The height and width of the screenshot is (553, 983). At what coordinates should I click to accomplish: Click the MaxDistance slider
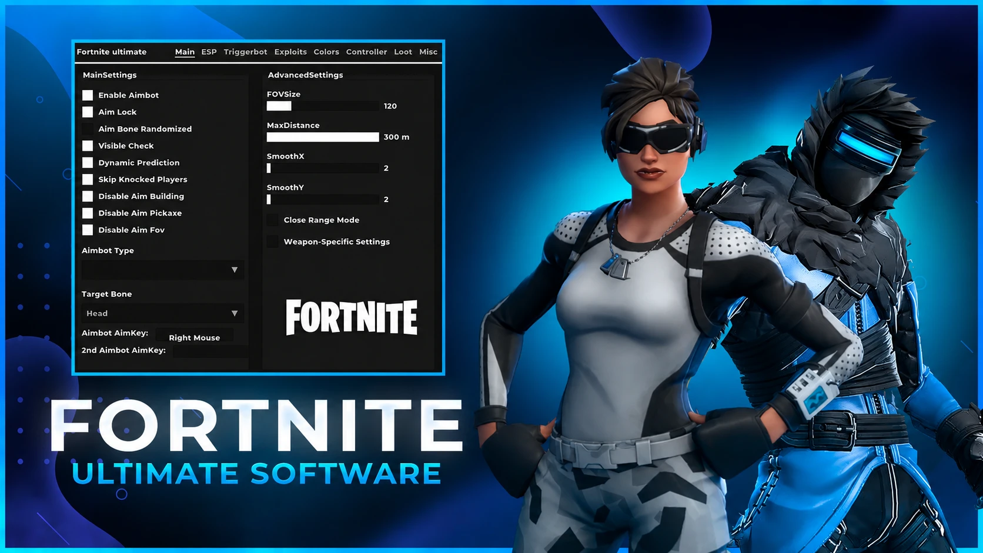(x=323, y=137)
